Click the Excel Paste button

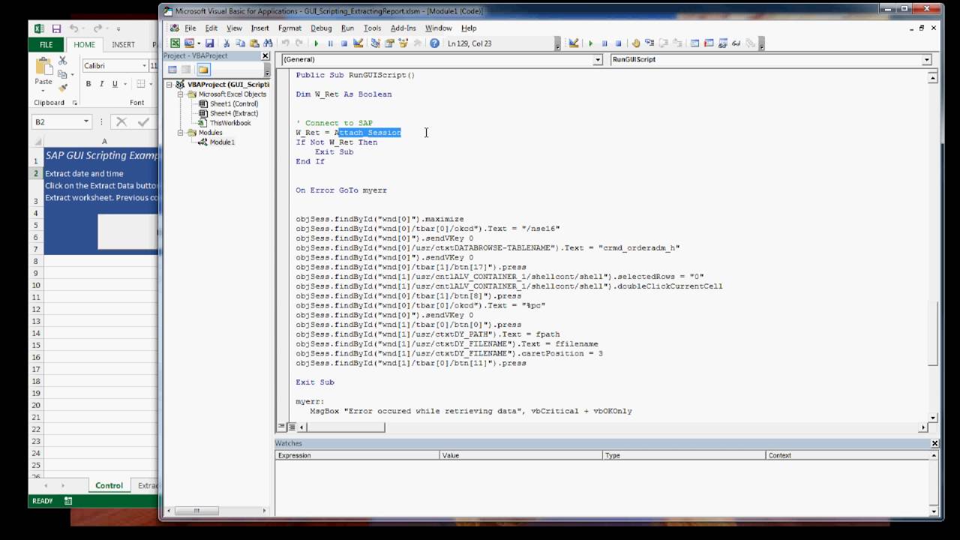(x=43, y=74)
